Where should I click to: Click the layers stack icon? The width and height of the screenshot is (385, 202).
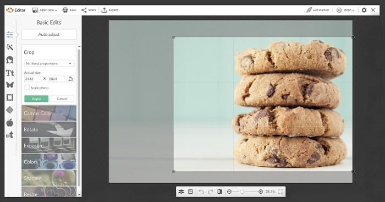[x=181, y=192]
